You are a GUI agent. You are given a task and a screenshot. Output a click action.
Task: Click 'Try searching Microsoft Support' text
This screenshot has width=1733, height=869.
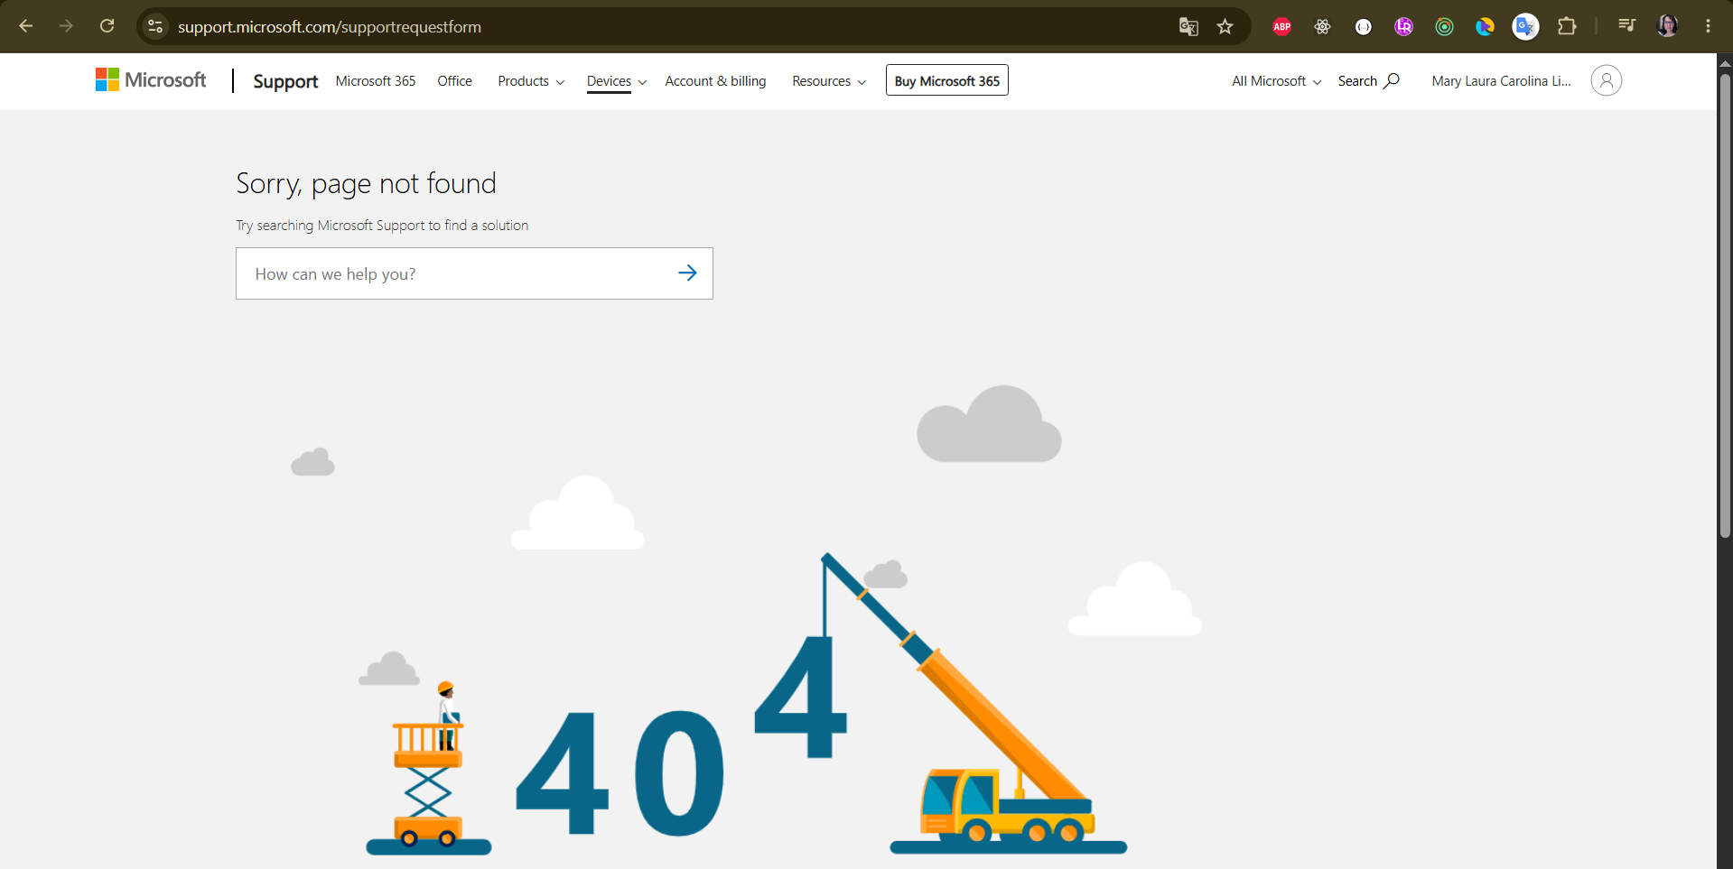pyautogui.click(x=382, y=225)
